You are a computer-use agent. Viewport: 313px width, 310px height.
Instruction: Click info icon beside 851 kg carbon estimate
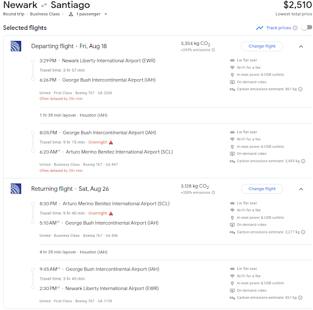(300, 298)
